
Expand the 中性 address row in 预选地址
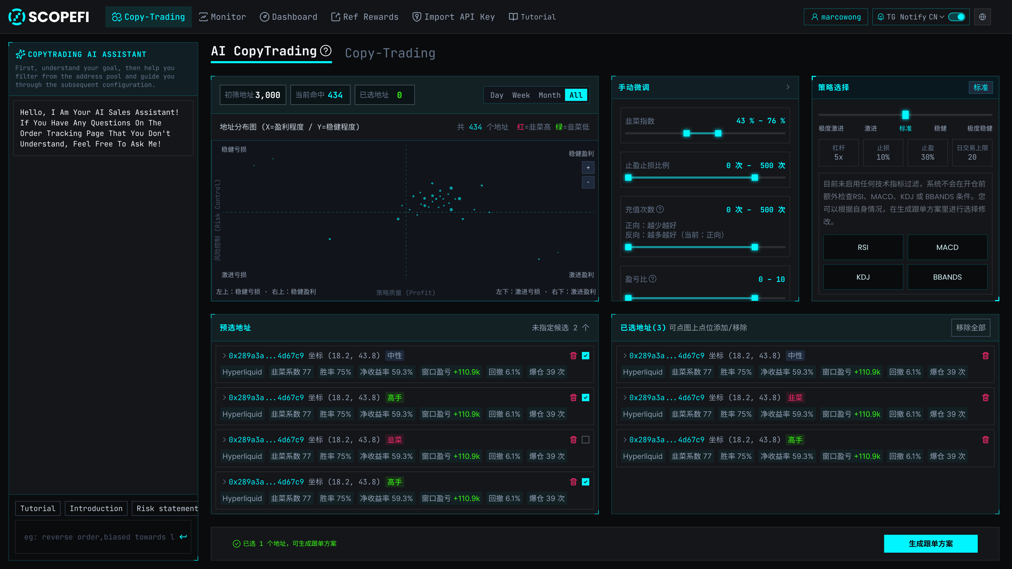pos(224,356)
